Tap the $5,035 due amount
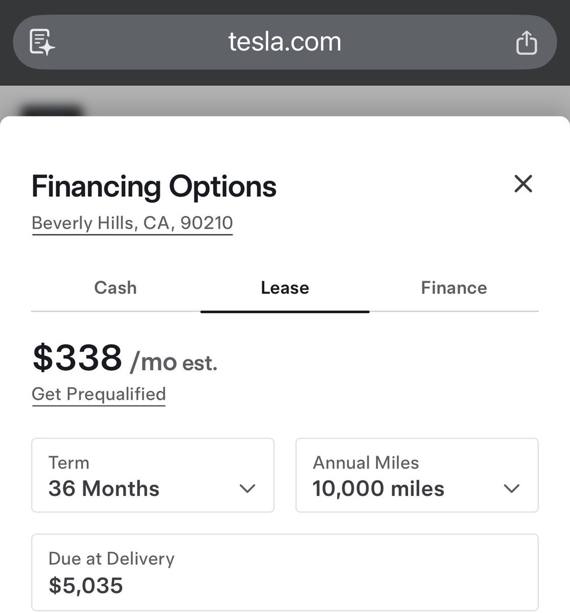The width and height of the screenshot is (570, 613). (x=86, y=585)
